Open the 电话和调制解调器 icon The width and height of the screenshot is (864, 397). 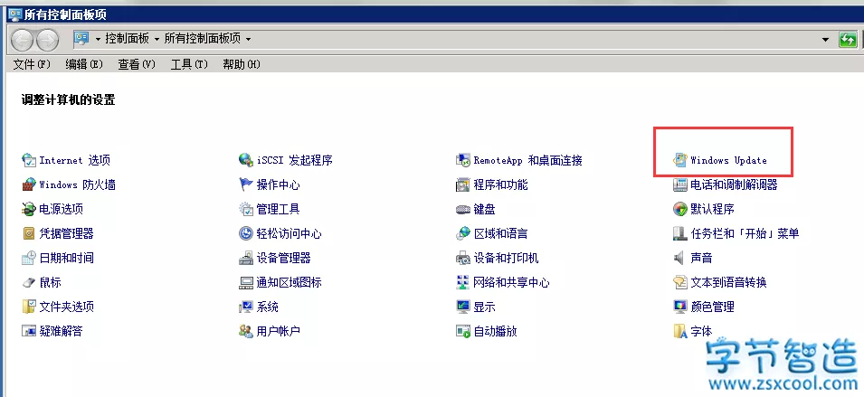[x=680, y=184]
